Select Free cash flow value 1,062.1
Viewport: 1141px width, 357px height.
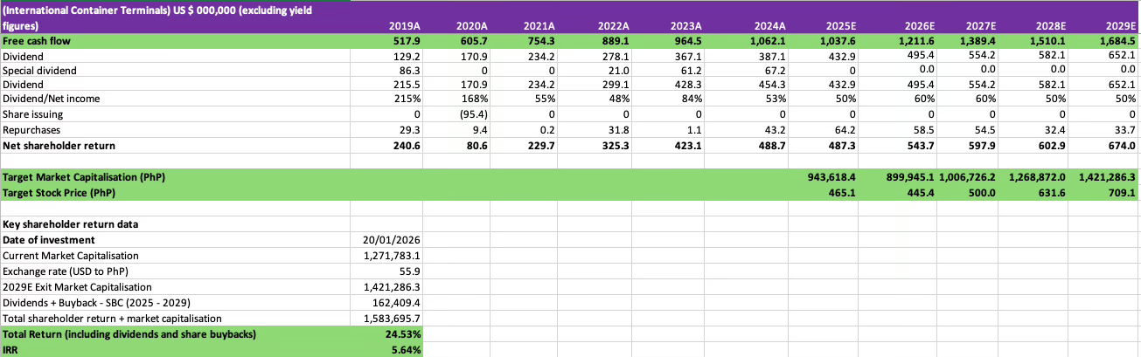click(770, 40)
